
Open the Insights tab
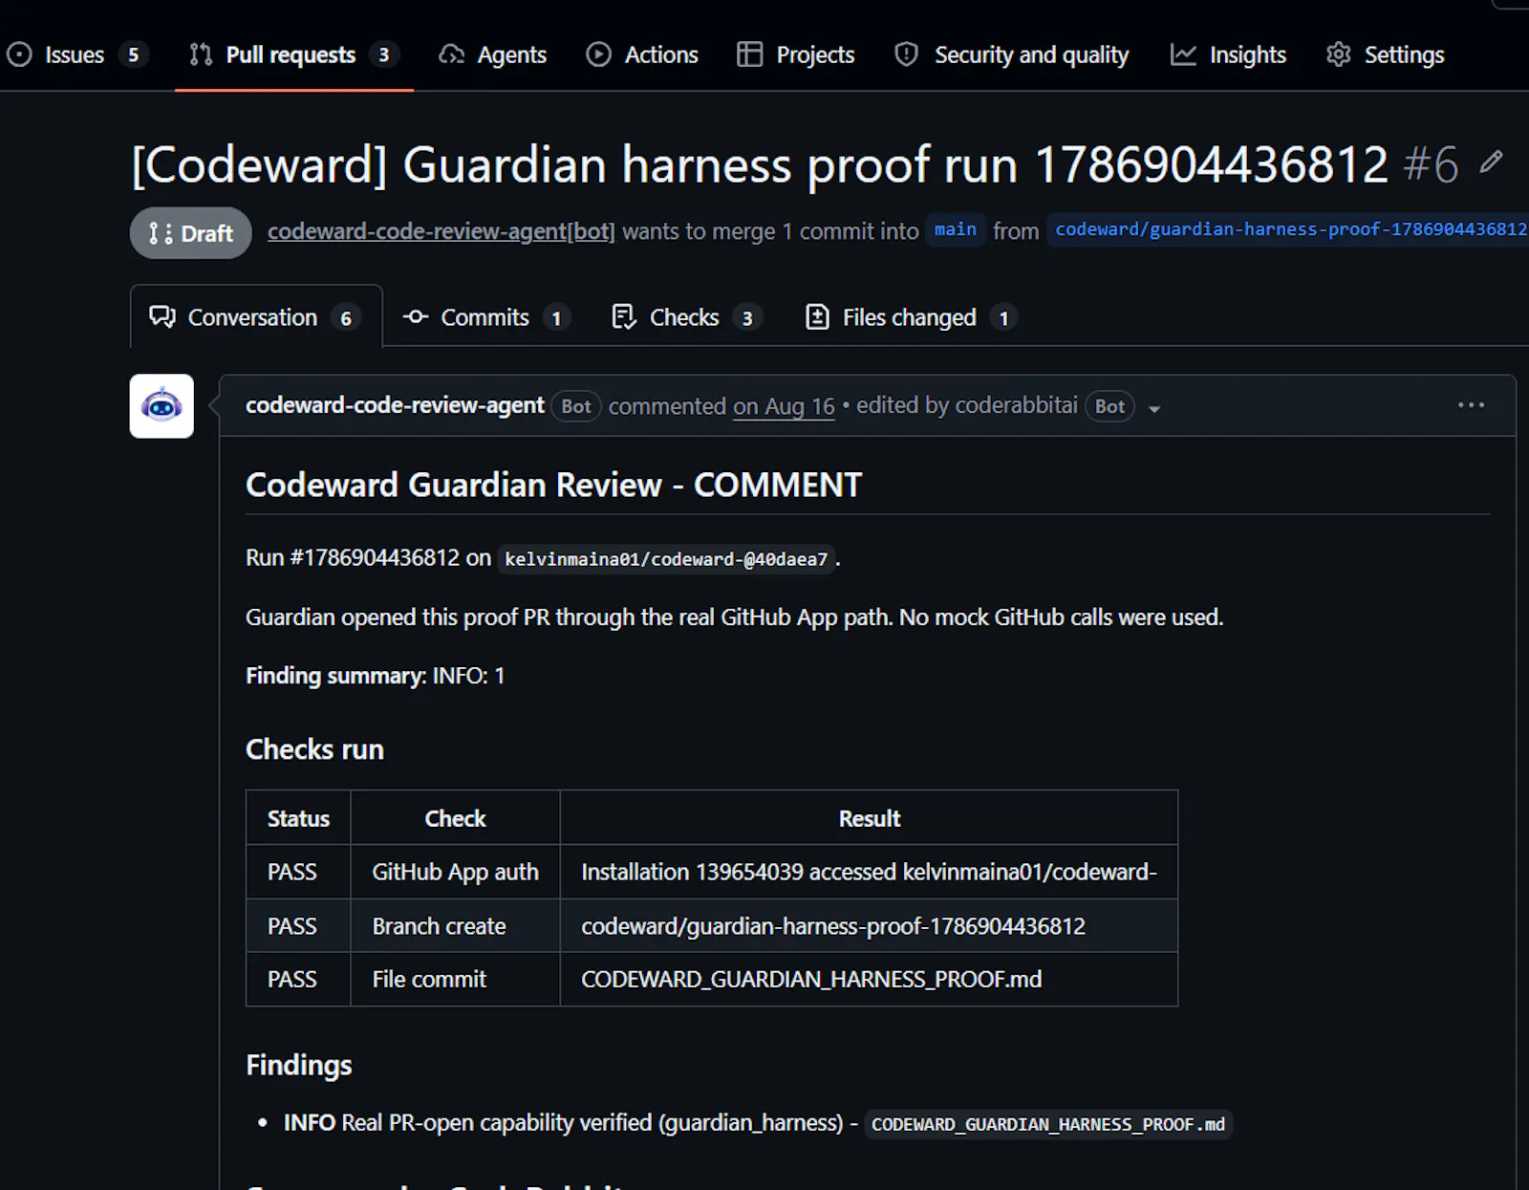(1229, 55)
